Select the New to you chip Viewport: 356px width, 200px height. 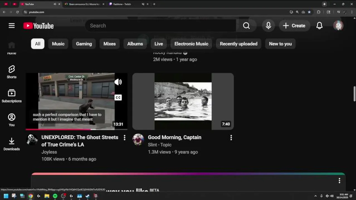[280, 44]
